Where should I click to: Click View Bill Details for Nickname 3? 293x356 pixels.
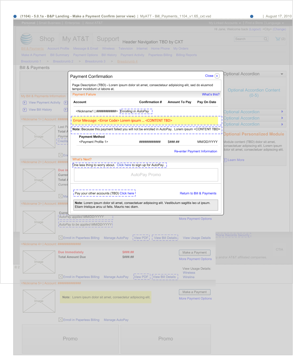click(165, 238)
